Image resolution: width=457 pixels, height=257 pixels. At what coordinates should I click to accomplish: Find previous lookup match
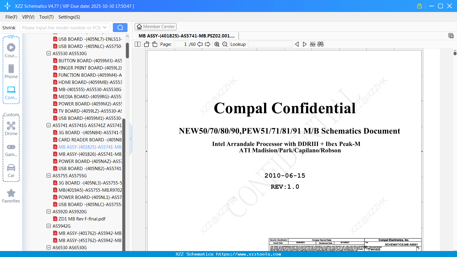coord(297,44)
